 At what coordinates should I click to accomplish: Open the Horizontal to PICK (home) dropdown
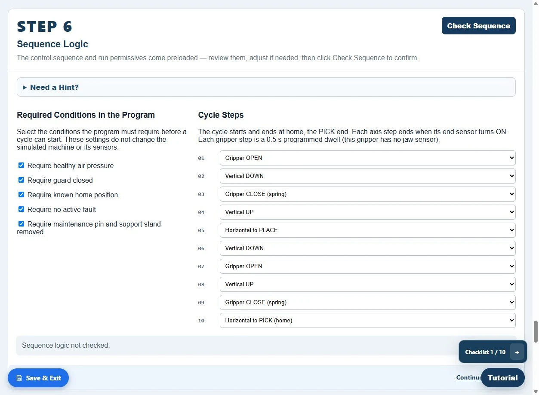click(367, 320)
